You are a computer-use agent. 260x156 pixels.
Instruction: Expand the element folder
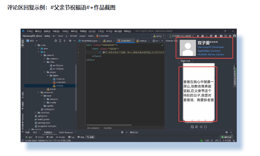(x=45, y=99)
